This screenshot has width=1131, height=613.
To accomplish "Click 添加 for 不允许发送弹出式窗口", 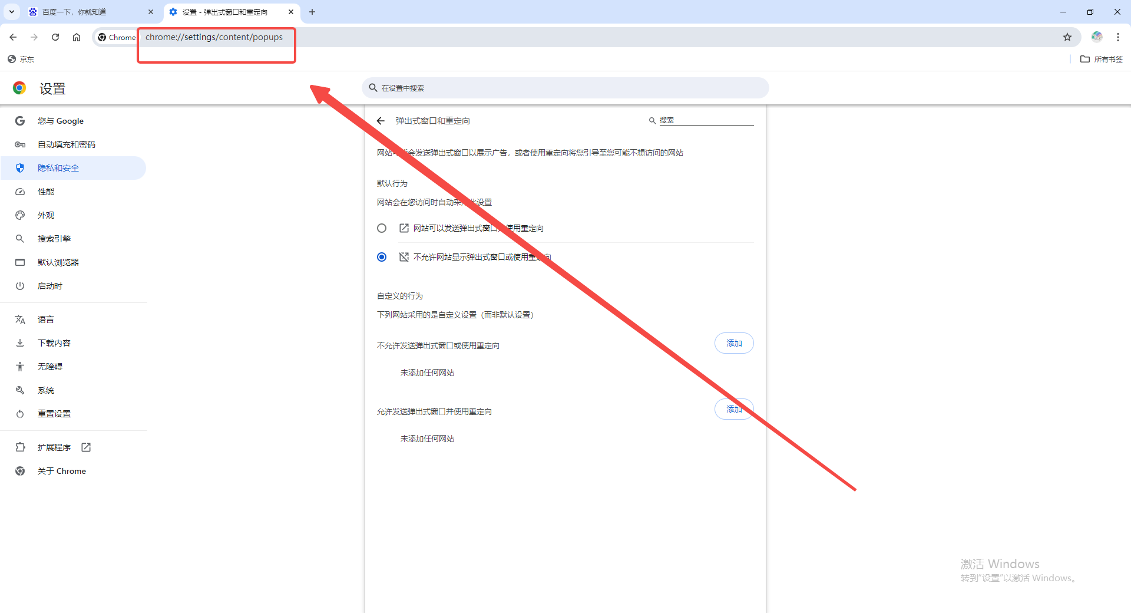I will point(734,343).
